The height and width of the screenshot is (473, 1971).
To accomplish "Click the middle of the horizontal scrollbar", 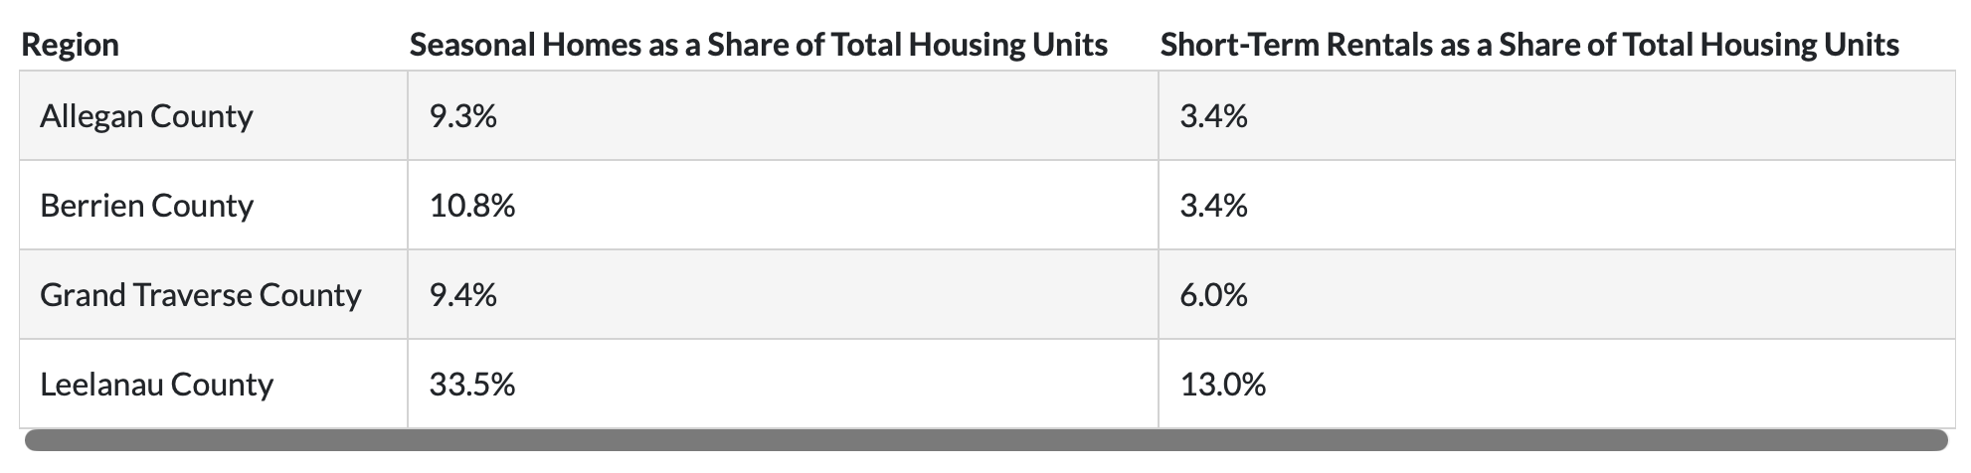I will pos(985,440).
